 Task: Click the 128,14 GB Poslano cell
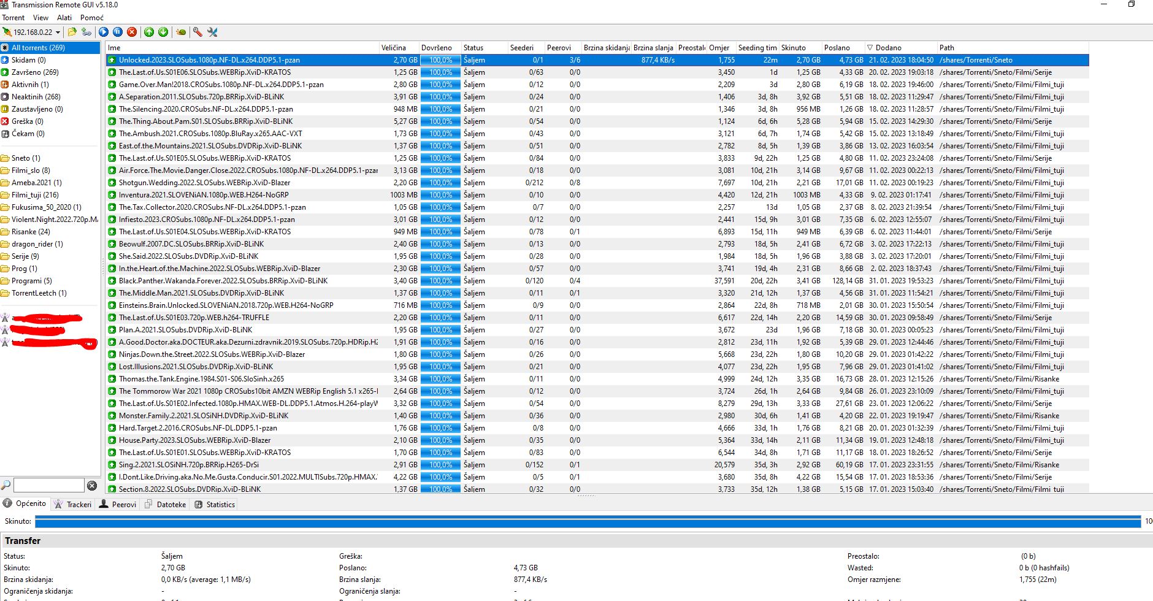[x=844, y=281]
